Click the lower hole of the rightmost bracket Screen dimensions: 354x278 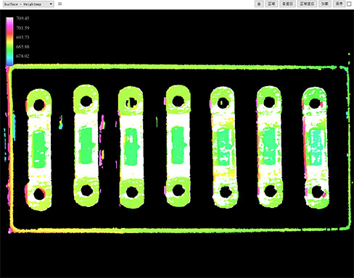click(317, 191)
